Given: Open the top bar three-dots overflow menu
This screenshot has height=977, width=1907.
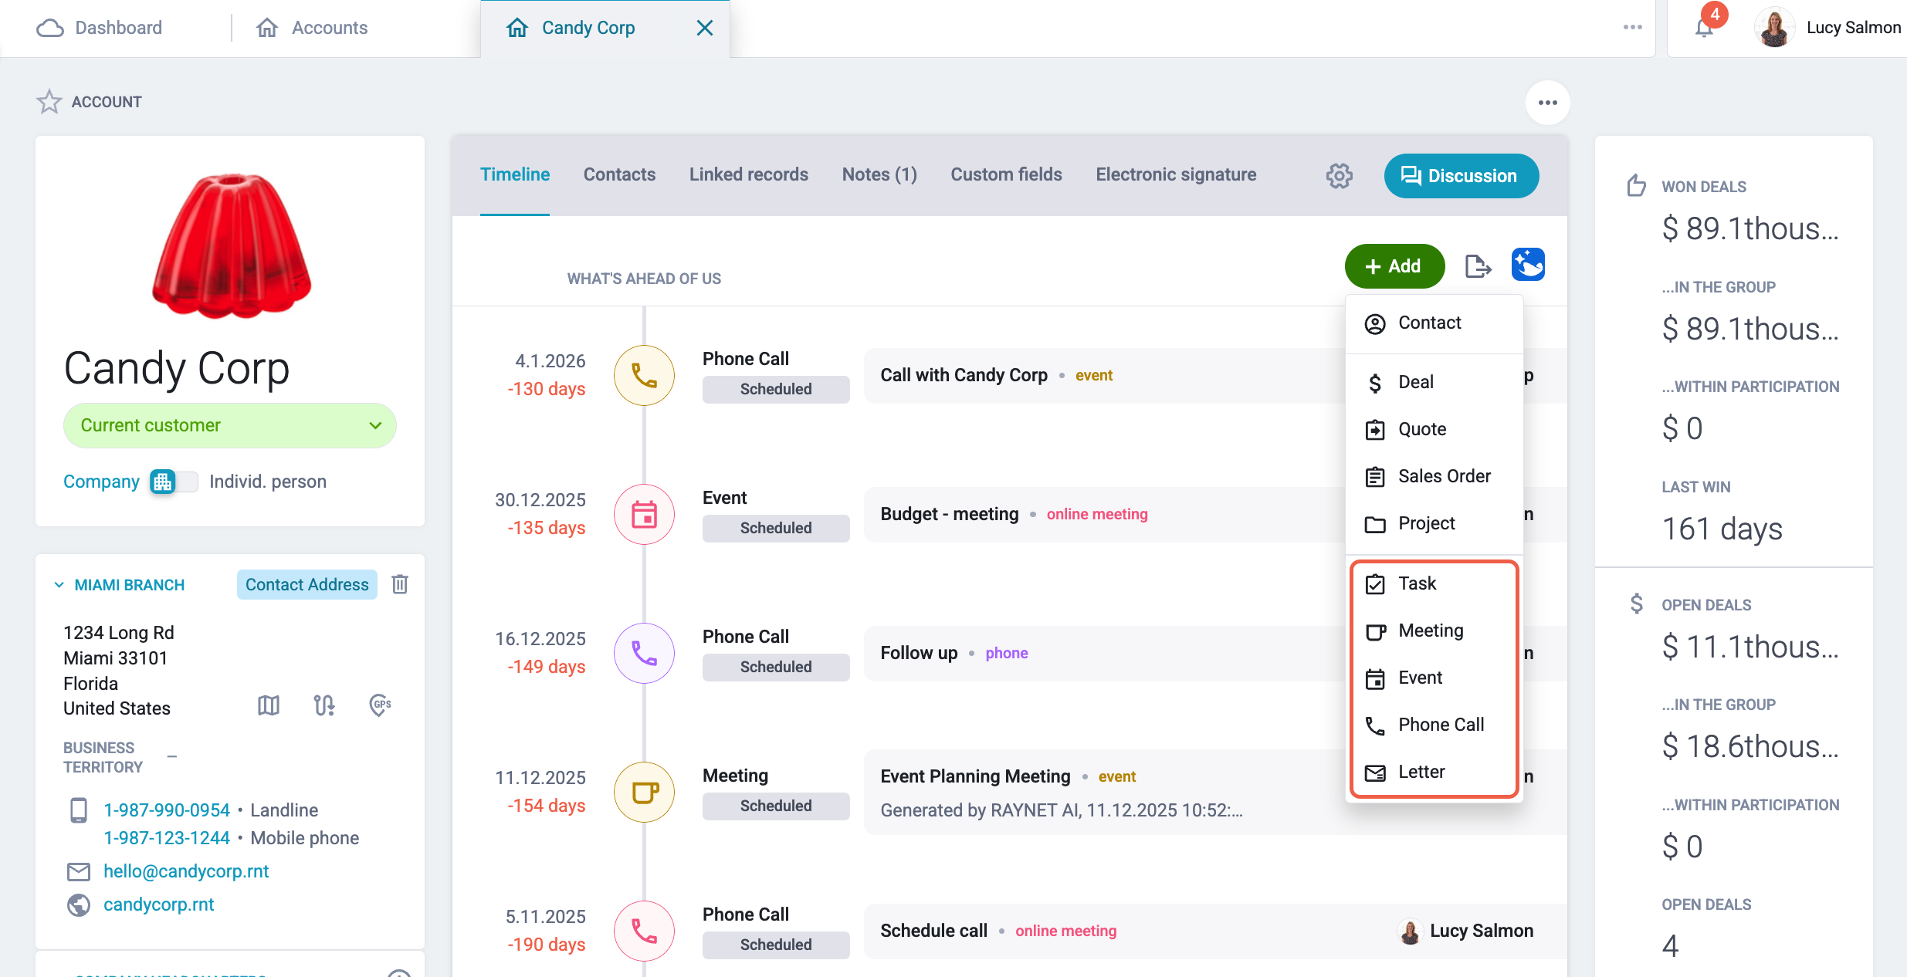Looking at the screenshot, I should click(1632, 27).
